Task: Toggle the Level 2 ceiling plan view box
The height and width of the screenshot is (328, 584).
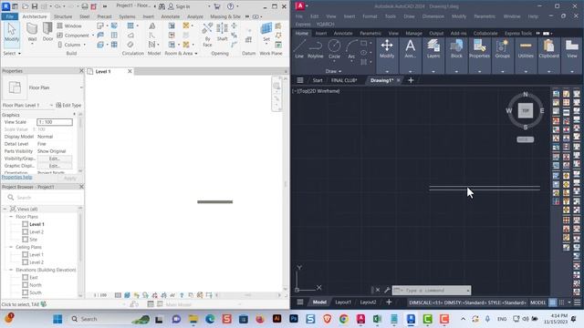Action: pyautogui.click(x=25, y=262)
